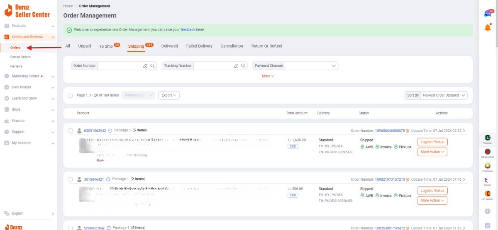Open the settings gear in the right sidebar

point(488,211)
